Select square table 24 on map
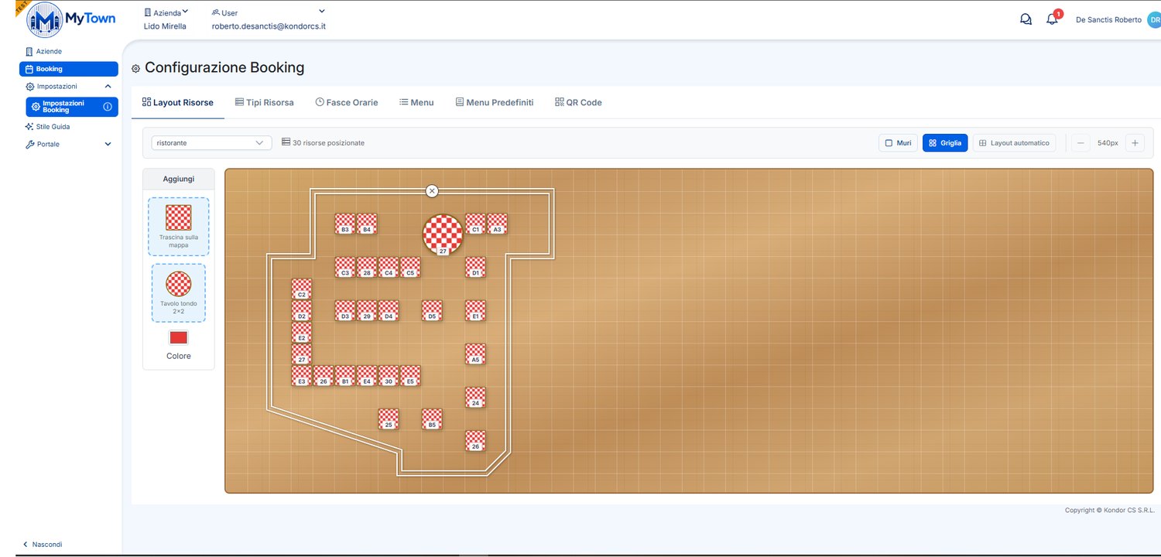 click(x=475, y=397)
